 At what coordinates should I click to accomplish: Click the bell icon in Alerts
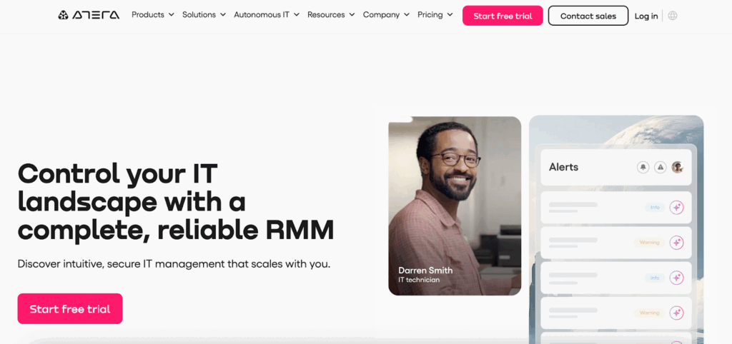tap(643, 167)
